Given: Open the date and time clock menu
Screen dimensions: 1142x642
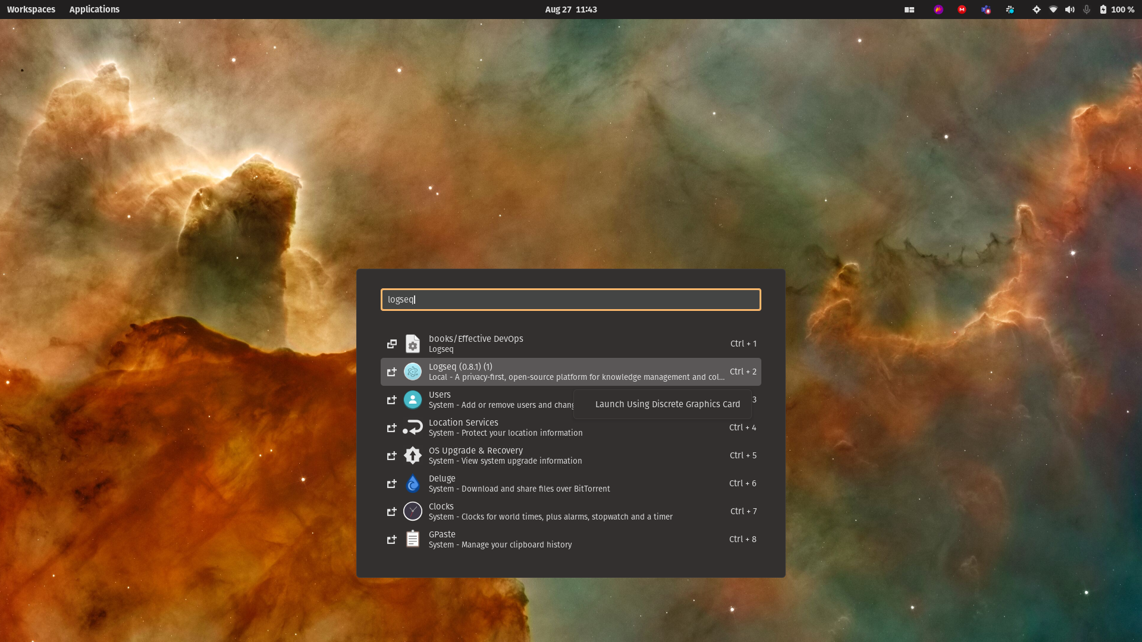Looking at the screenshot, I should (570, 10).
